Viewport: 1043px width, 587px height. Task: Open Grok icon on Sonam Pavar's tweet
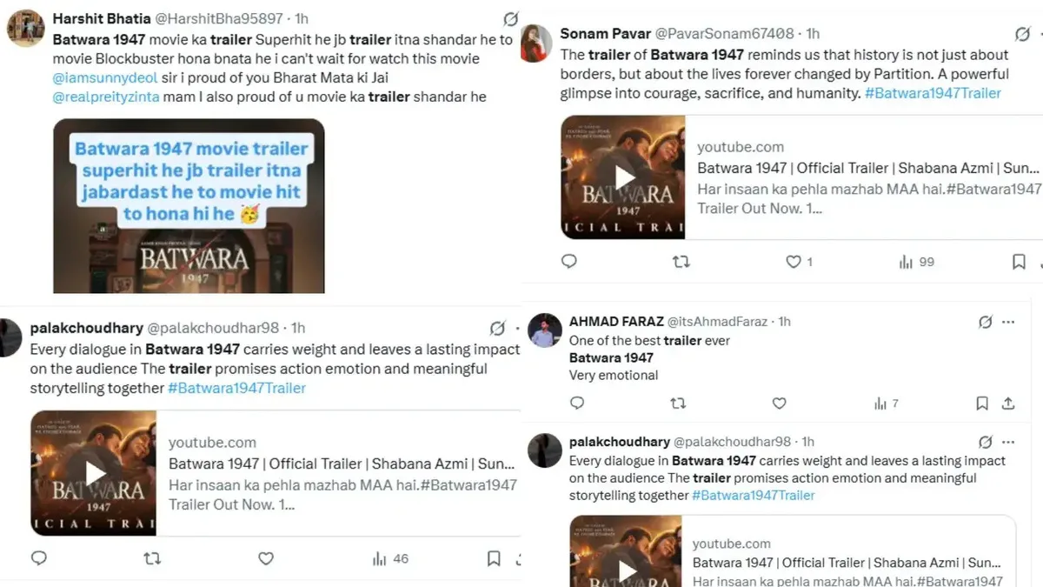click(1022, 35)
